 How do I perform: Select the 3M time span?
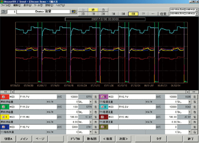[x=123, y=14]
